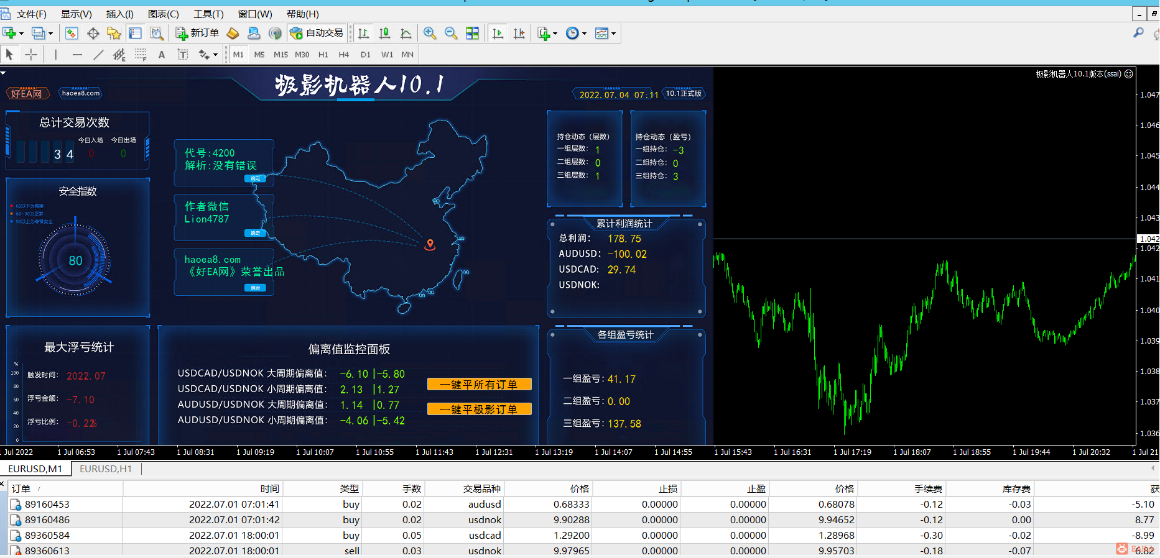Click the New Chart icon
The width and height of the screenshot is (1160, 558).
pyautogui.click(x=9, y=34)
